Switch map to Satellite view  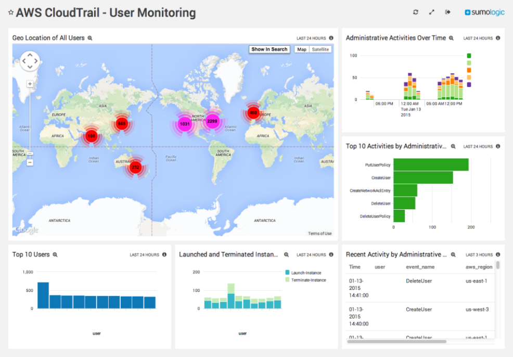tap(320, 49)
